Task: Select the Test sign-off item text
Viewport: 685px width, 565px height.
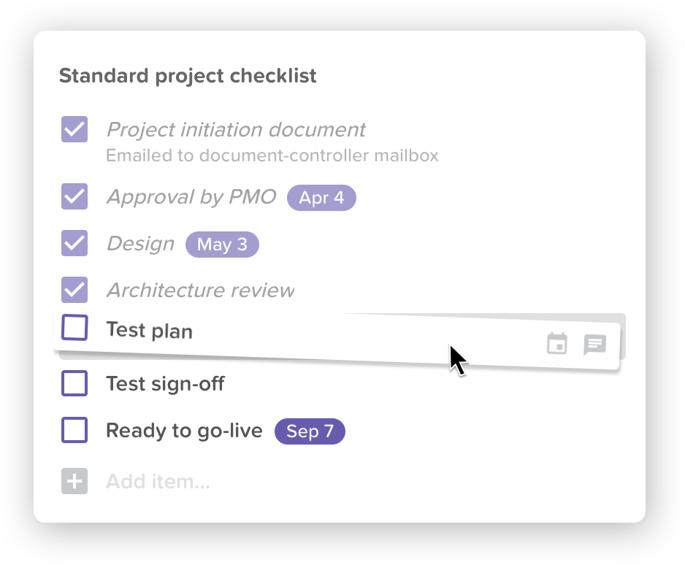Action: point(165,384)
